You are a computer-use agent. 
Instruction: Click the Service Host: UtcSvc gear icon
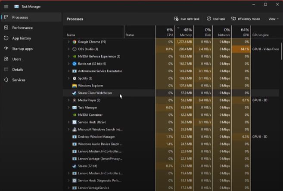[x=75, y=122]
